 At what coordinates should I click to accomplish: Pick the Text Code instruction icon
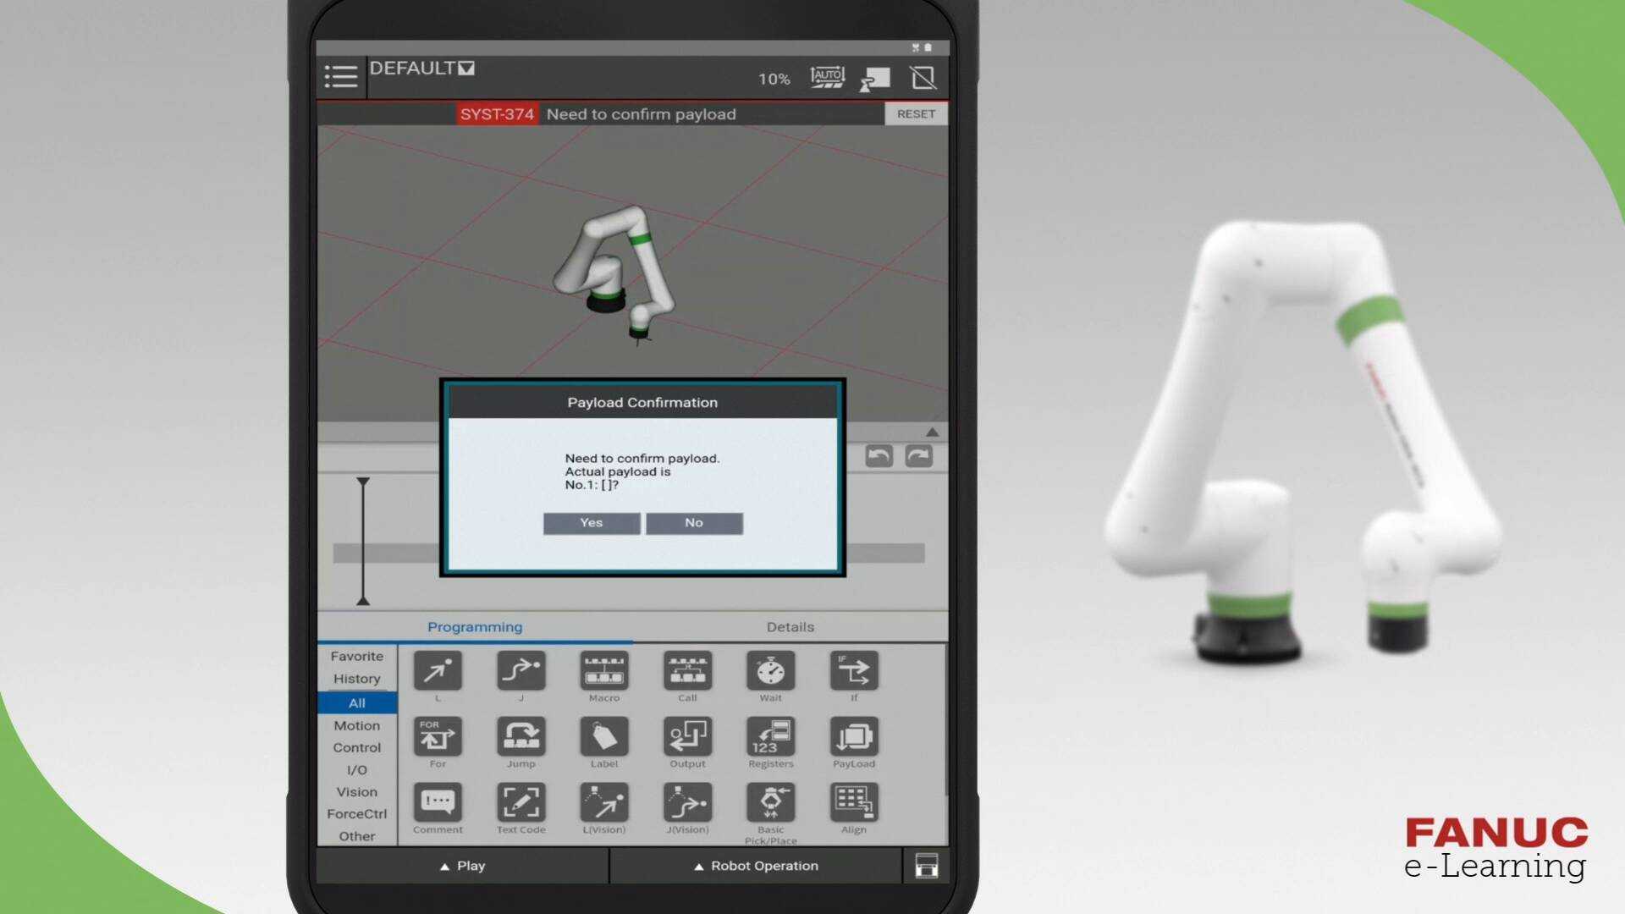[x=521, y=802]
